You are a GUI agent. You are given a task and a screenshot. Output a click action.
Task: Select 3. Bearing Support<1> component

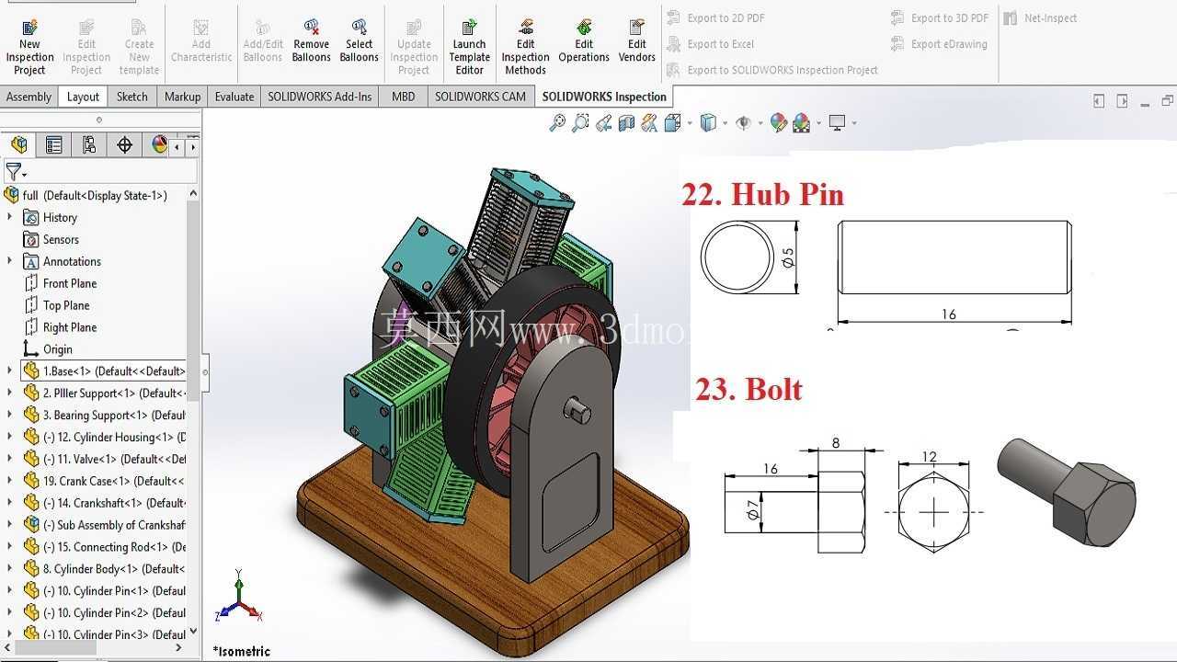[x=104, y=415]
